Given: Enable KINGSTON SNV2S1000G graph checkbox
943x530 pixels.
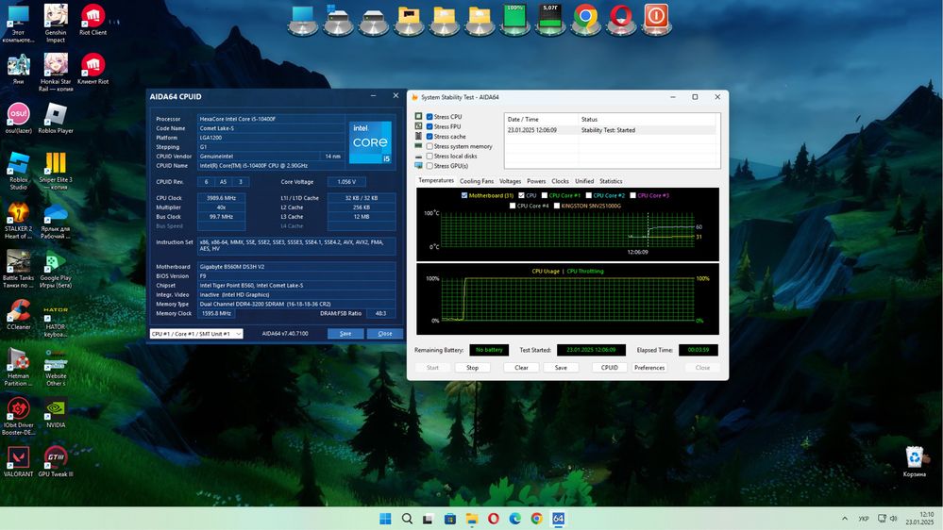Looking at the screenshot, I should click(556, 206).
